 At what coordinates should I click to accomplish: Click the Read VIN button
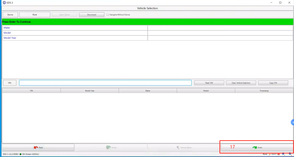(x=209, y=83)
